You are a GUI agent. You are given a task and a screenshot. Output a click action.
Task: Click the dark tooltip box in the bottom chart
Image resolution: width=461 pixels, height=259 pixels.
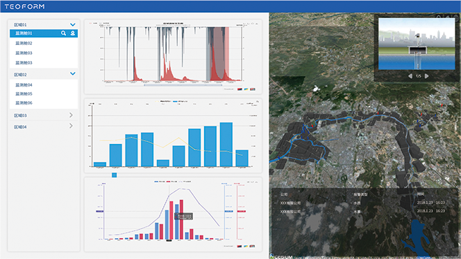tap(184, 216)
